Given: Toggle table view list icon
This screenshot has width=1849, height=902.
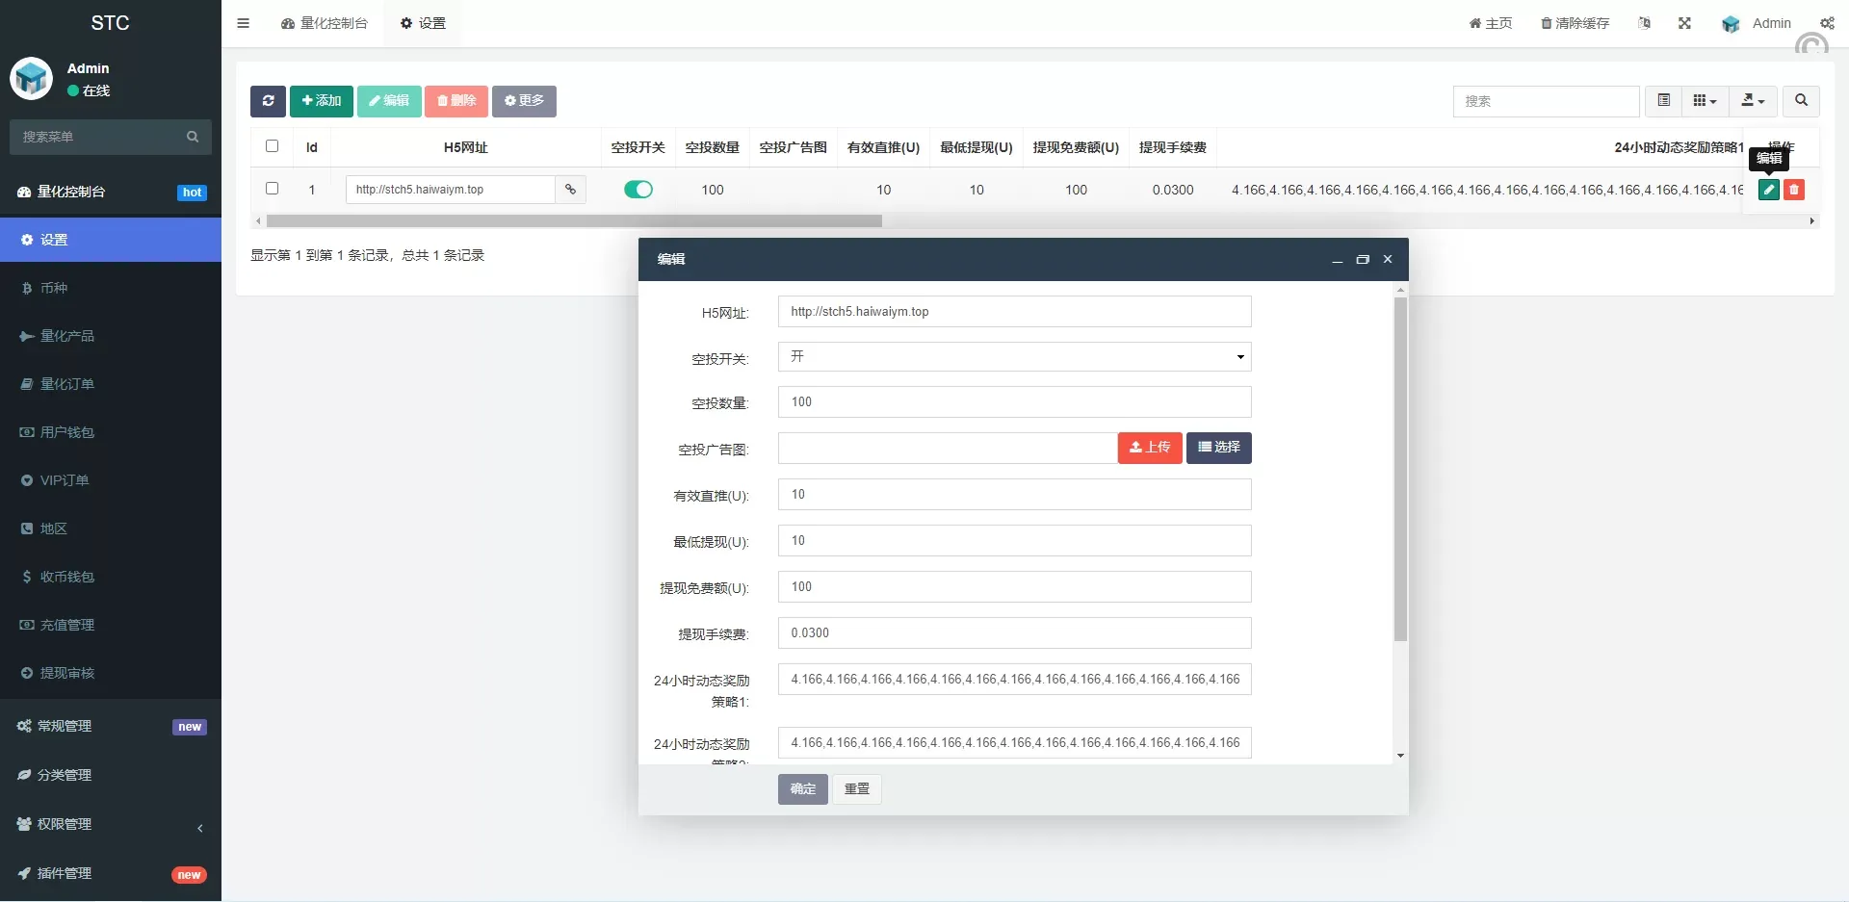Looking at the screenshot, I should pyautogui.click(x=1663, y=101).
